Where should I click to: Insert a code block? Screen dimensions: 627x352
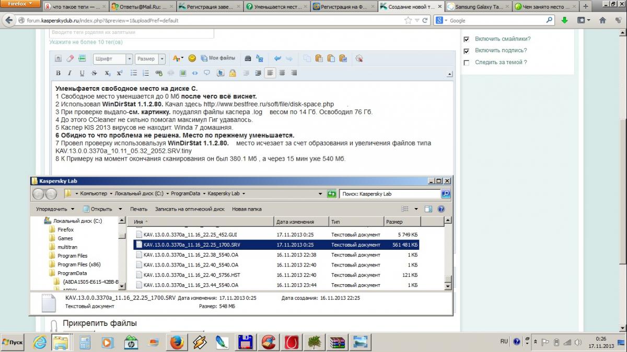point(195,73)
